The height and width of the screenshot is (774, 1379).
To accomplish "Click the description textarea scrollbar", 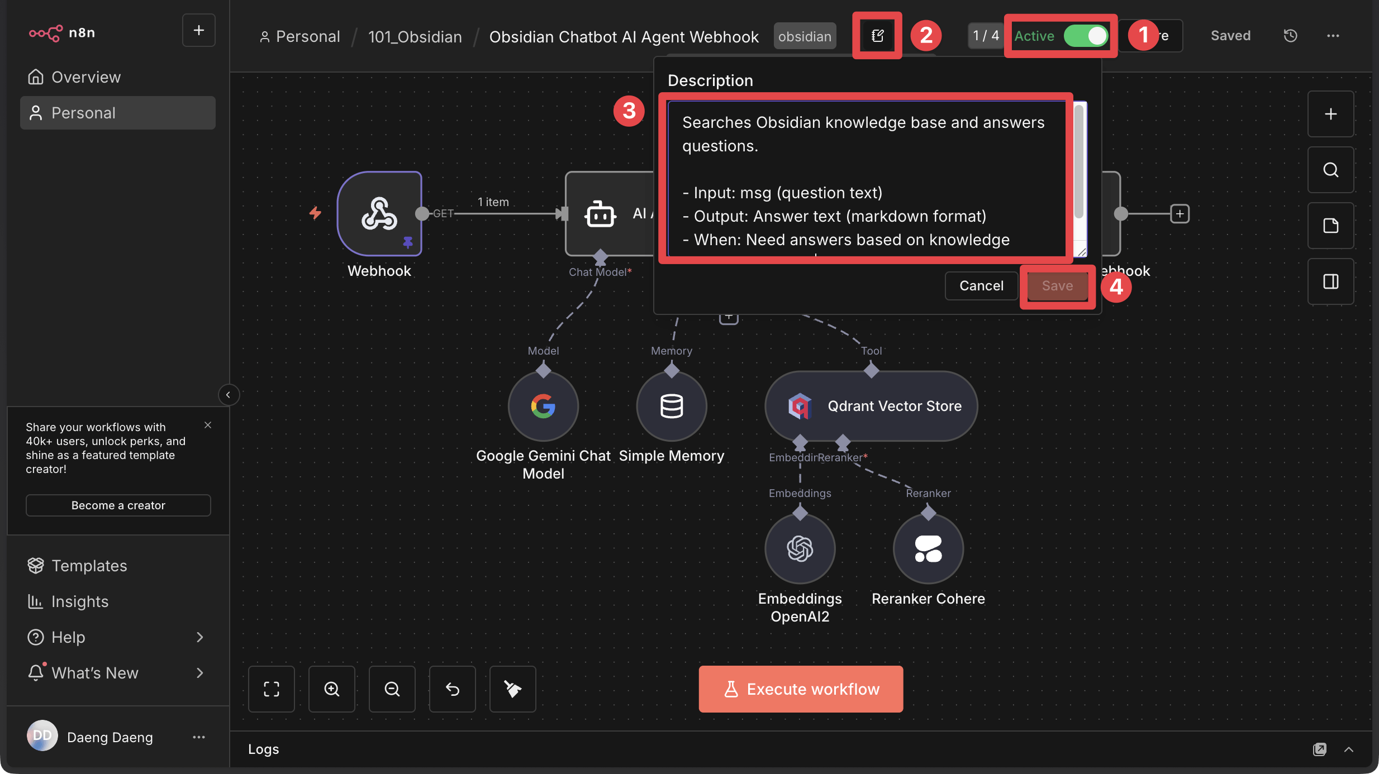I will click(1079, 162).
